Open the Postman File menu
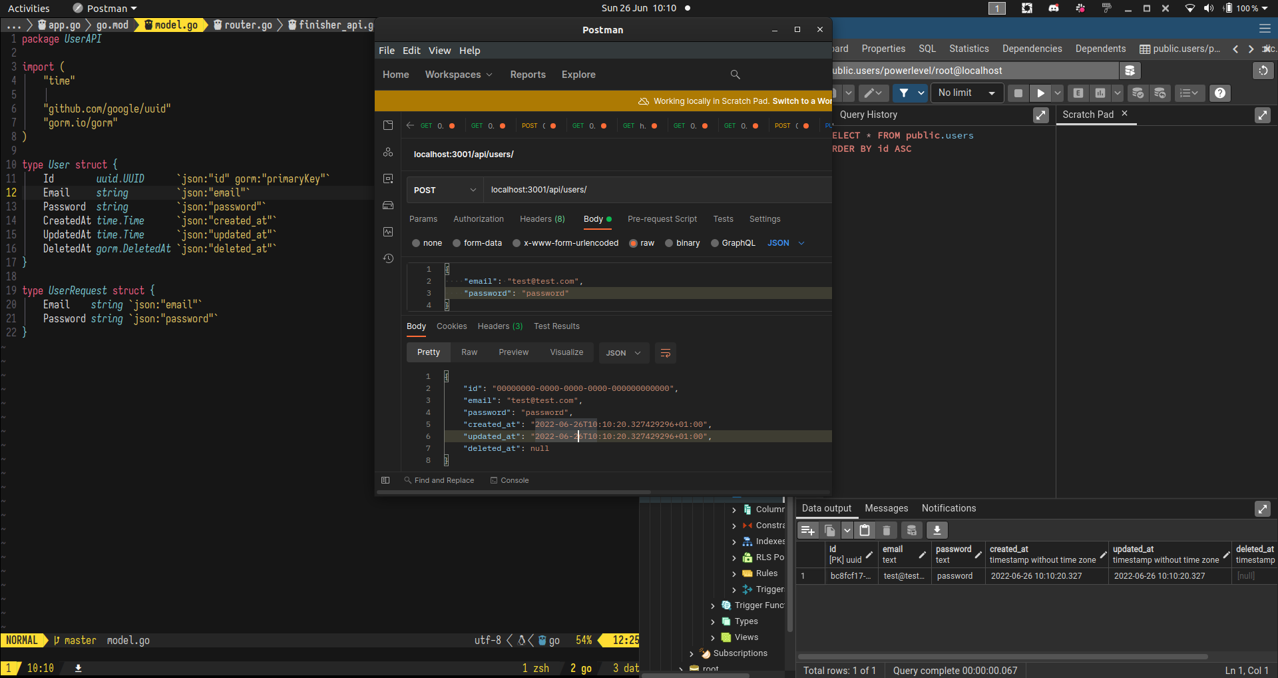 pyautogui.click(x=387, y=51)
